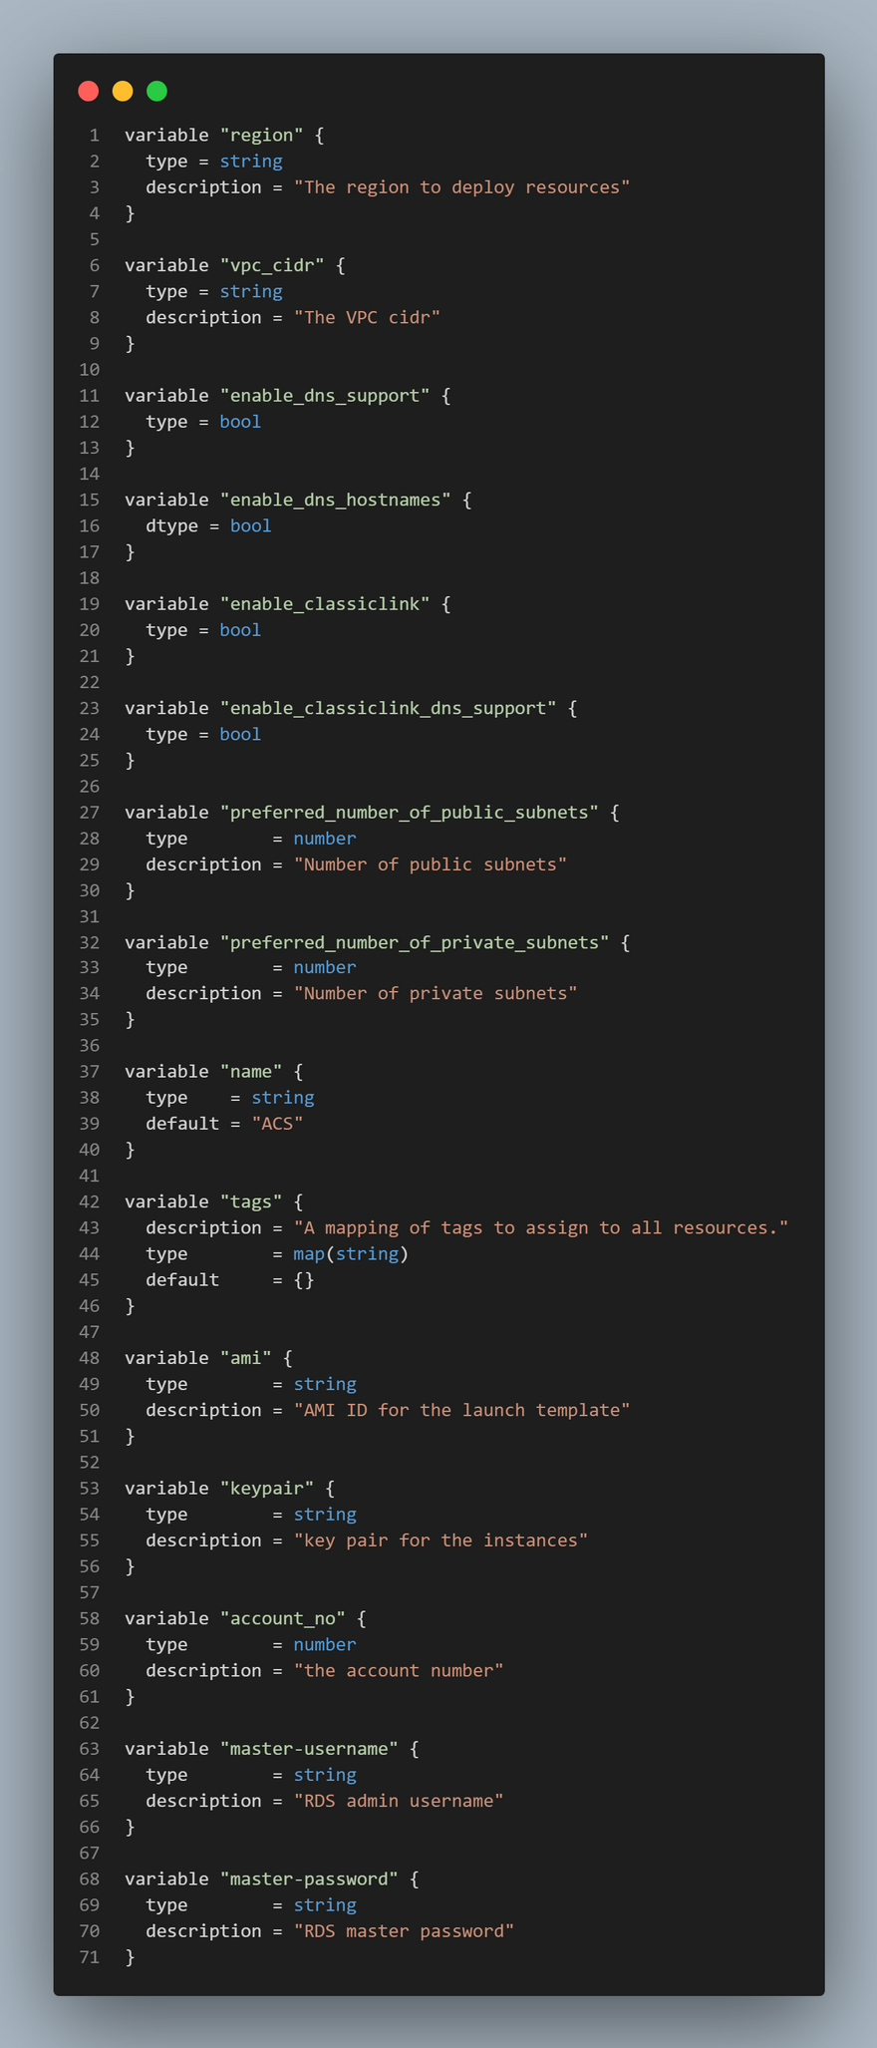Click the "enable_dns_support" variable name
Image resolution: width=877 pixels, height=2048 pixels.
tap(325, 396)
